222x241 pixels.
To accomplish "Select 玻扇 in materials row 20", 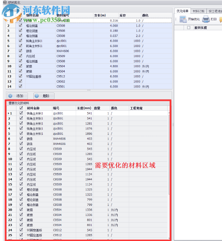I will pos(39,210).
